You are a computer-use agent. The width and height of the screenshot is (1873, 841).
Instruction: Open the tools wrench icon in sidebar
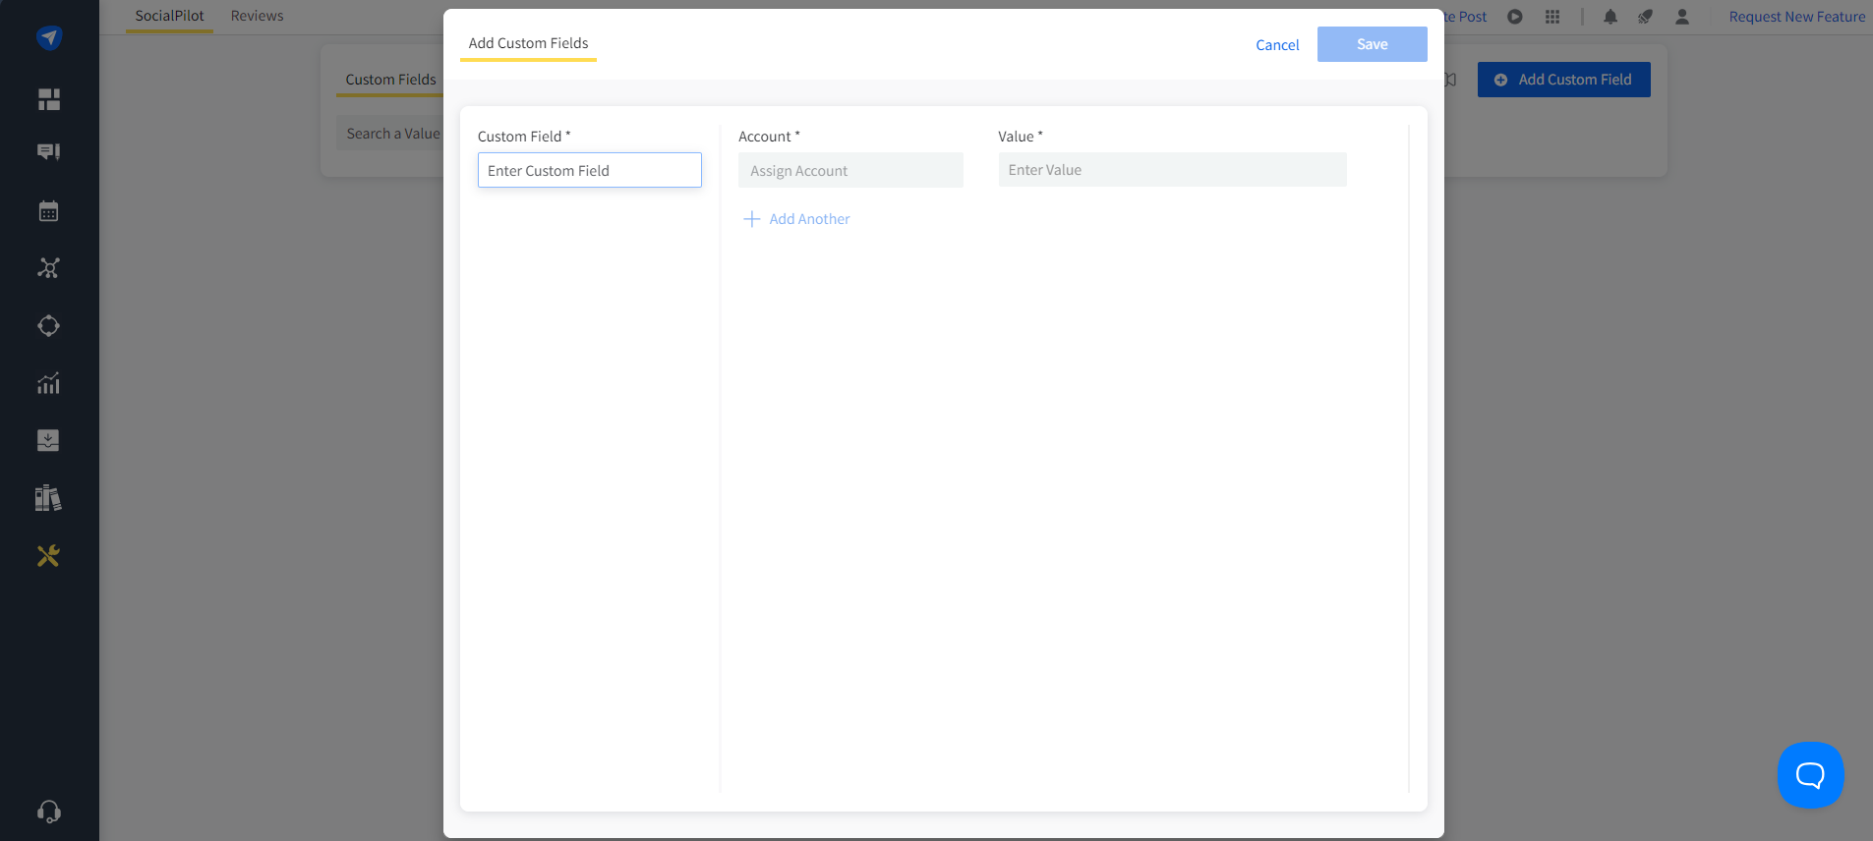(49, 556)
